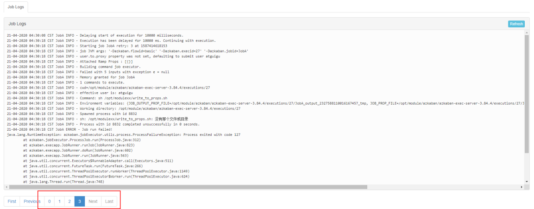Screen dimensions: 534x209
Task: Click the '1 commands to execute.' log line
Action: 66,82
